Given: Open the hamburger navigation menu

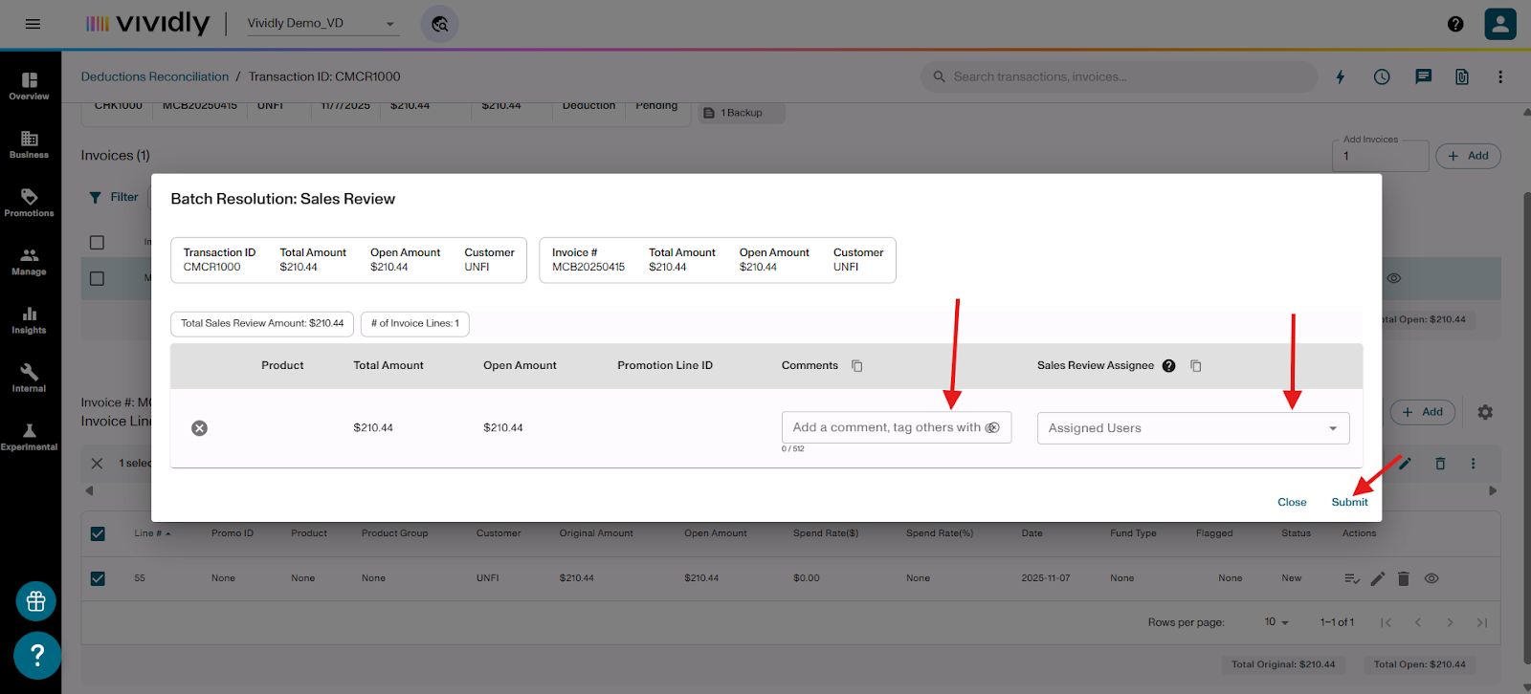Looking at the screenshot, I should point(33,24).
